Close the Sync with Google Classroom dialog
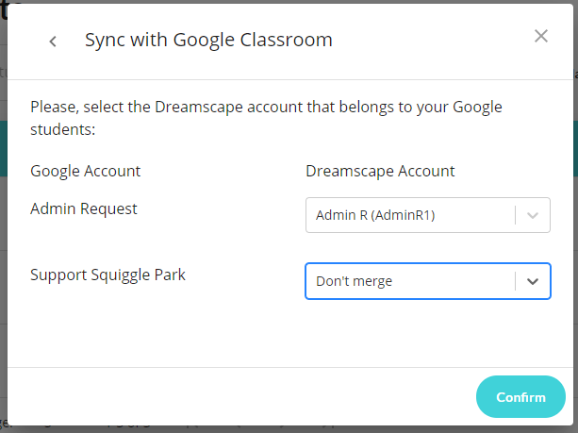This screenshot has width=578, height=433. [x=541, y=36]
